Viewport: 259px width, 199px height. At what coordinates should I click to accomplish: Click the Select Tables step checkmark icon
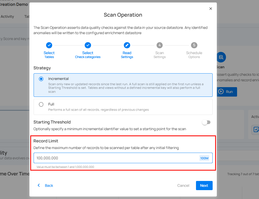[x=49, y=45]
